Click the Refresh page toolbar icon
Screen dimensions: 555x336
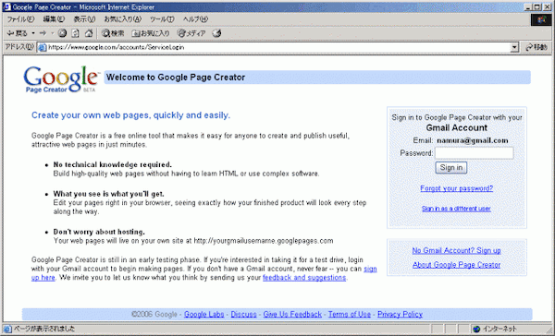[x=76, y=33]
